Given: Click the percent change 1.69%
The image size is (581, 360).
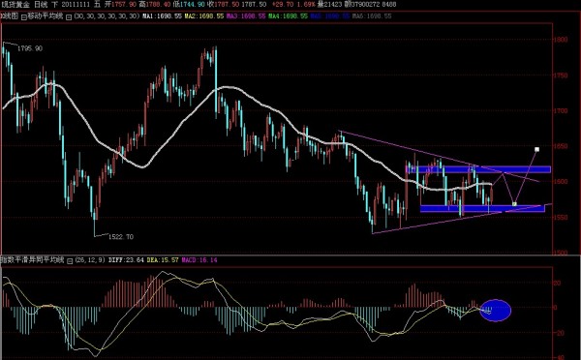Looking at the screenshot, I should pos(306,5).
